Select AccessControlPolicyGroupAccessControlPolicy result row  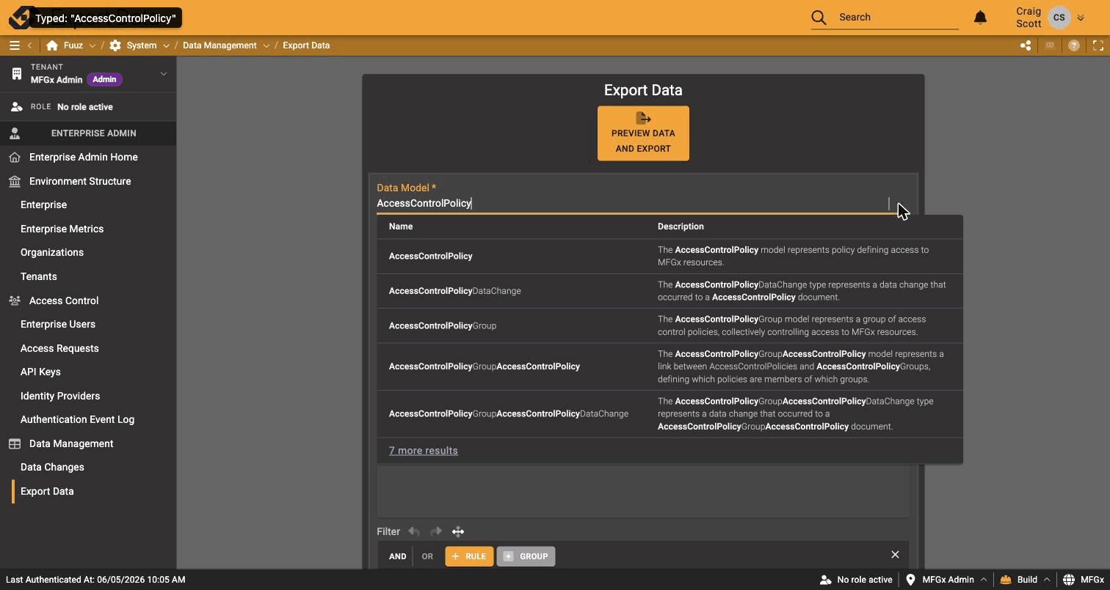670,366
